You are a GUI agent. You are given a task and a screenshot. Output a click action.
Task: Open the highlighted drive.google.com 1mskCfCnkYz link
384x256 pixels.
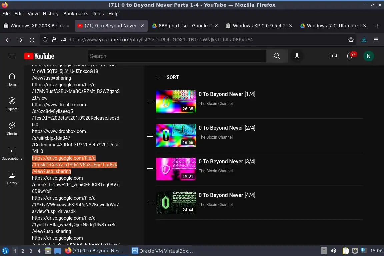[74, 165]
